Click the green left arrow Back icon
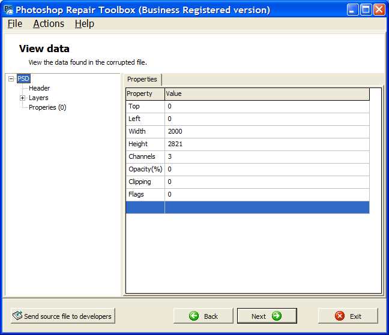Screen dimensions: 389x335 [194, 316]
